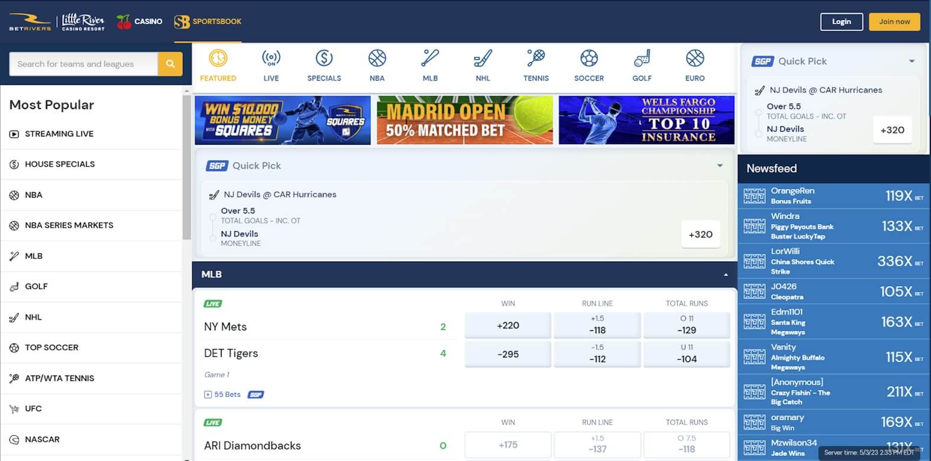Collapse the right sidebar Quick Pick arrow

(911, 61)
